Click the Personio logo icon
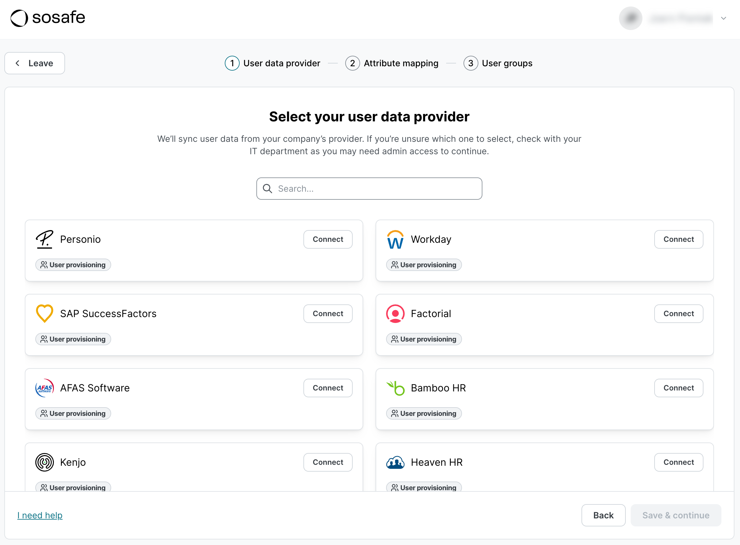Viewport: 740px width, 545px height. coord(44,239)
